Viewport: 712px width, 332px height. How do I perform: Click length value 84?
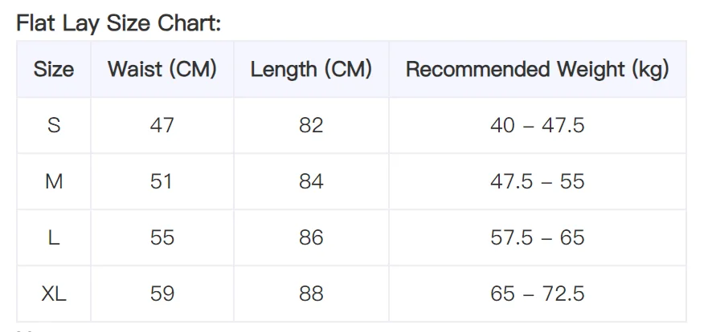pos(311,181)
